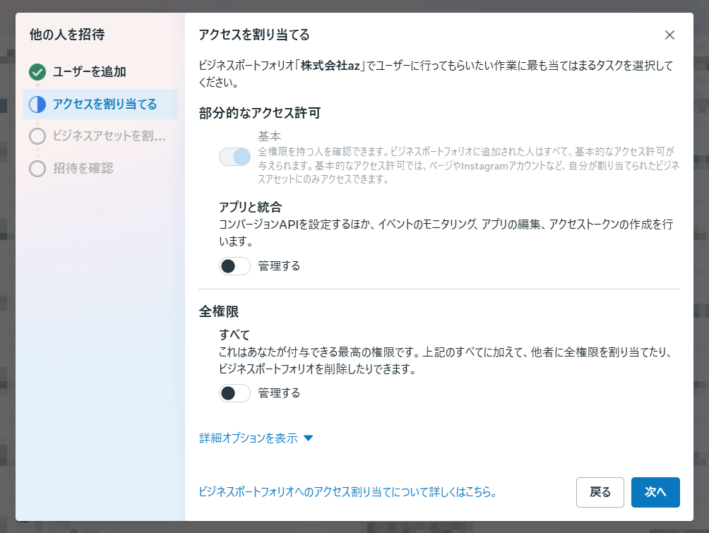
Task: Open the 招待を確認 step label
Action: 83,169
